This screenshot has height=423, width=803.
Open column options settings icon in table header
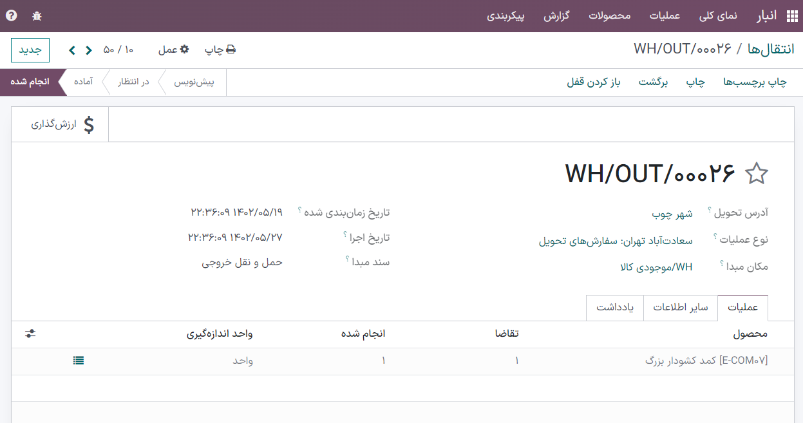(x=30, y=334)
